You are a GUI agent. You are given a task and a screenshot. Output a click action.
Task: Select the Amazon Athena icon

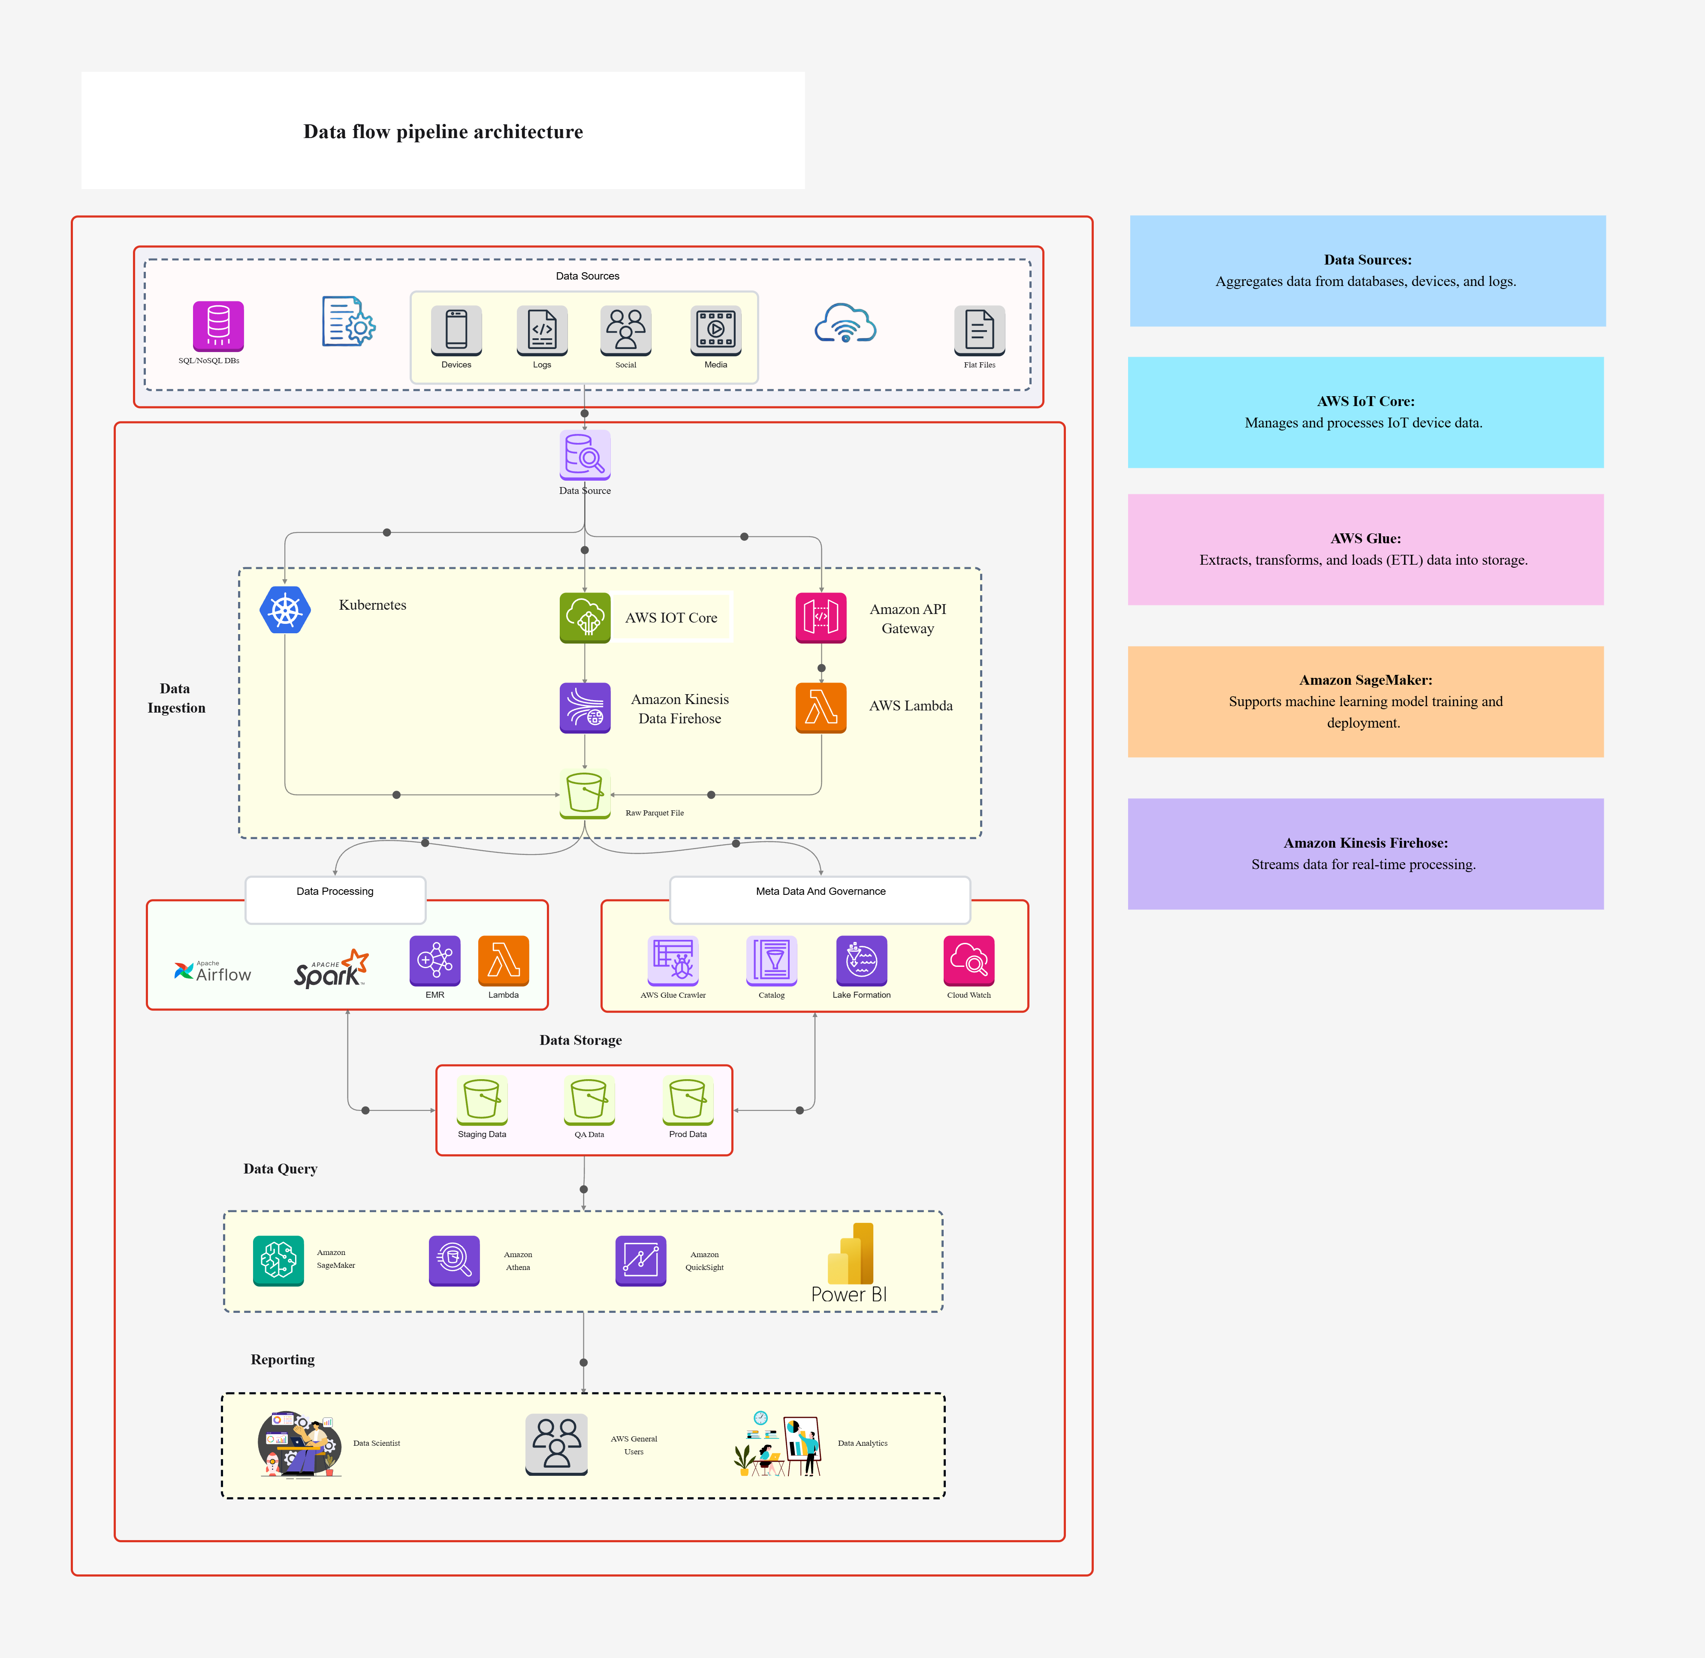coord(454,1260)
